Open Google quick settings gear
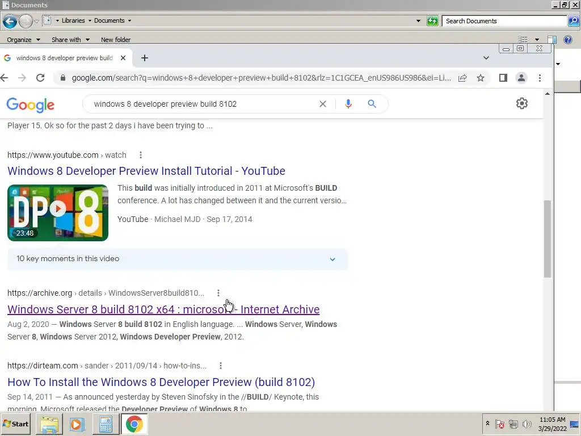 tap(522, 103)
